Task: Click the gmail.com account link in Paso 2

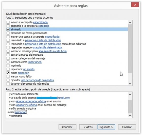Action: [x=53, y=98]
